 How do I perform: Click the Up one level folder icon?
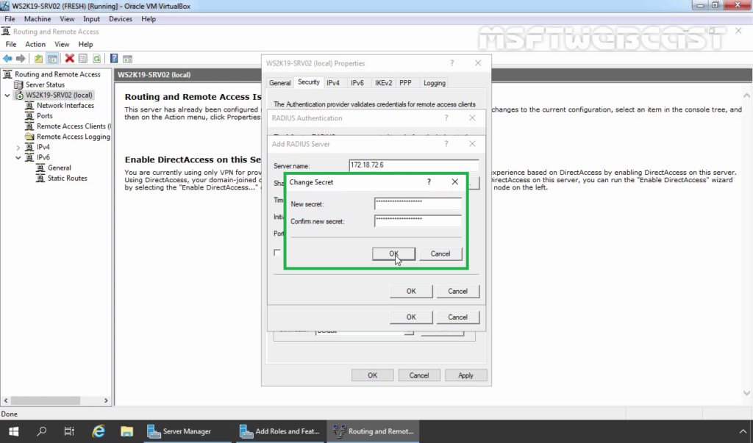point(38,59)
